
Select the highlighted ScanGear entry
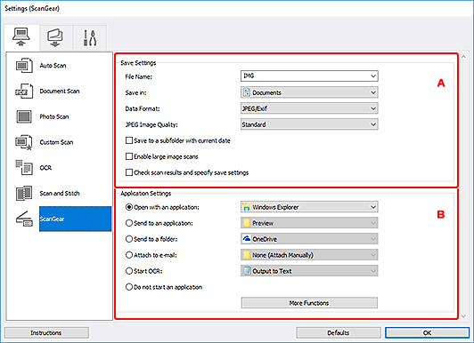coord(75,219)
